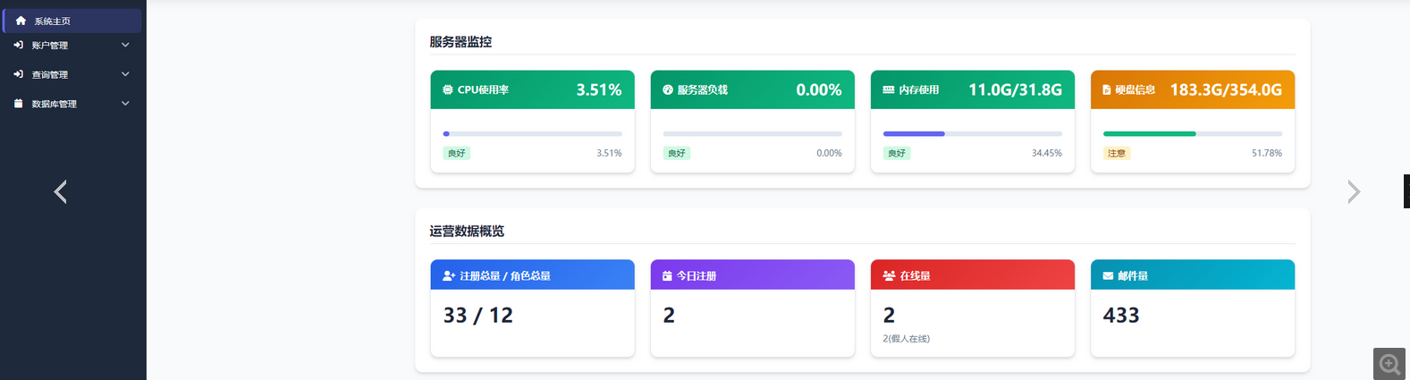Click the 查询管理 sidebar icon

19,74
